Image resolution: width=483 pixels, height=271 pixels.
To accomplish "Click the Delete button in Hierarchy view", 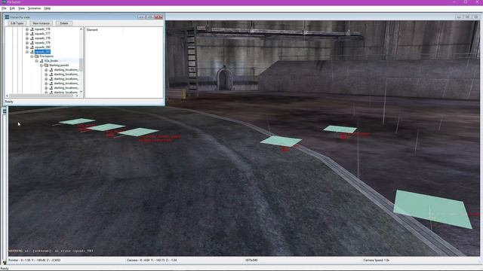I will 63,23.
